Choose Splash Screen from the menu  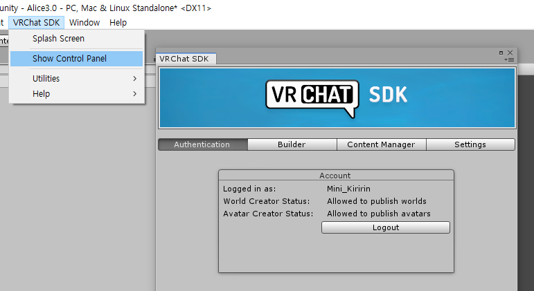(77, 39)
